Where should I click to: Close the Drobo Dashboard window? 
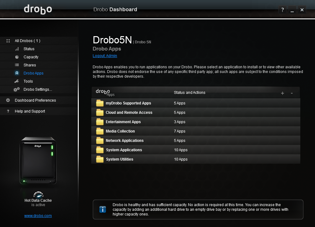click(x=302, y=10)
